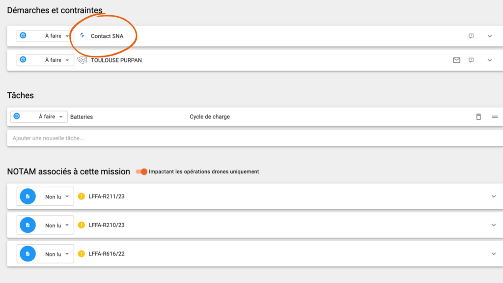Click the yellow warning icon for LFFA-R211/23
503x283 pixels.
point(82,197)
